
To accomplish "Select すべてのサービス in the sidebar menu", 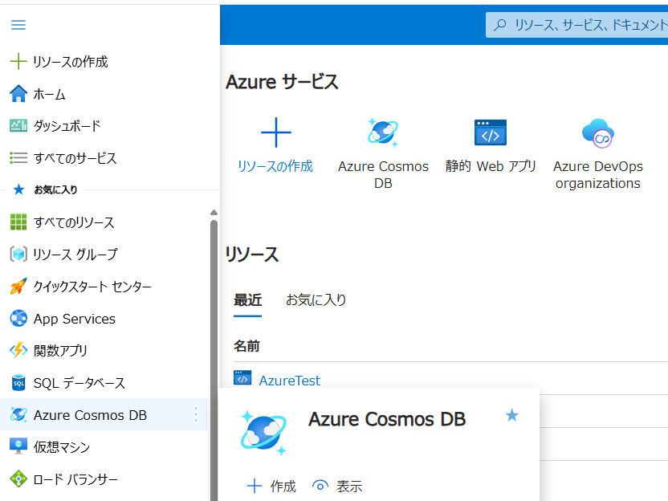I will click(x=75, y=158).
